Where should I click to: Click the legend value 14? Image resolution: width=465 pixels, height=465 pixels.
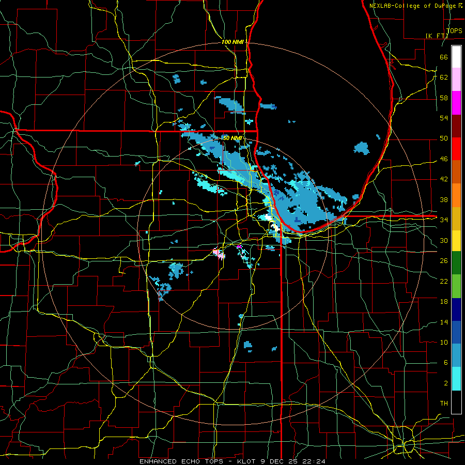[444, 322]
